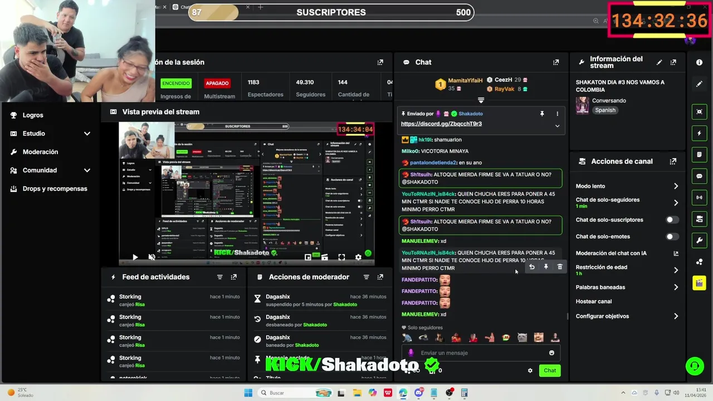Expand the Comunidad menu chevron
Screen dimensions: 713x401
87,170
